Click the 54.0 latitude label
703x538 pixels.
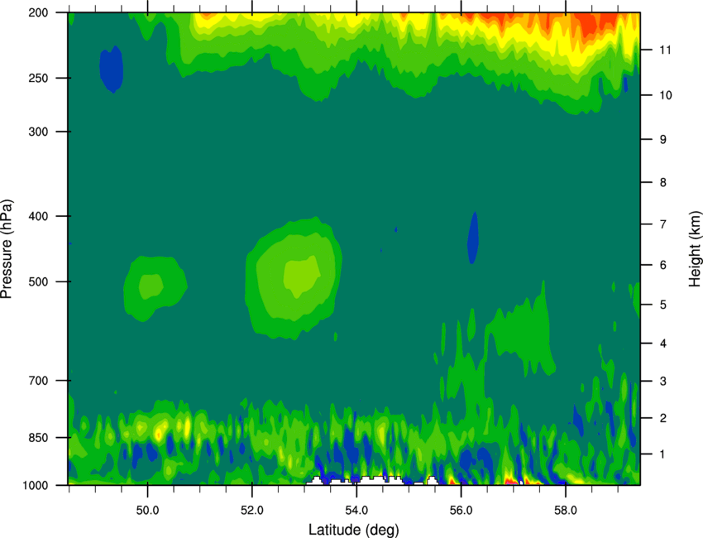(356, 511)
